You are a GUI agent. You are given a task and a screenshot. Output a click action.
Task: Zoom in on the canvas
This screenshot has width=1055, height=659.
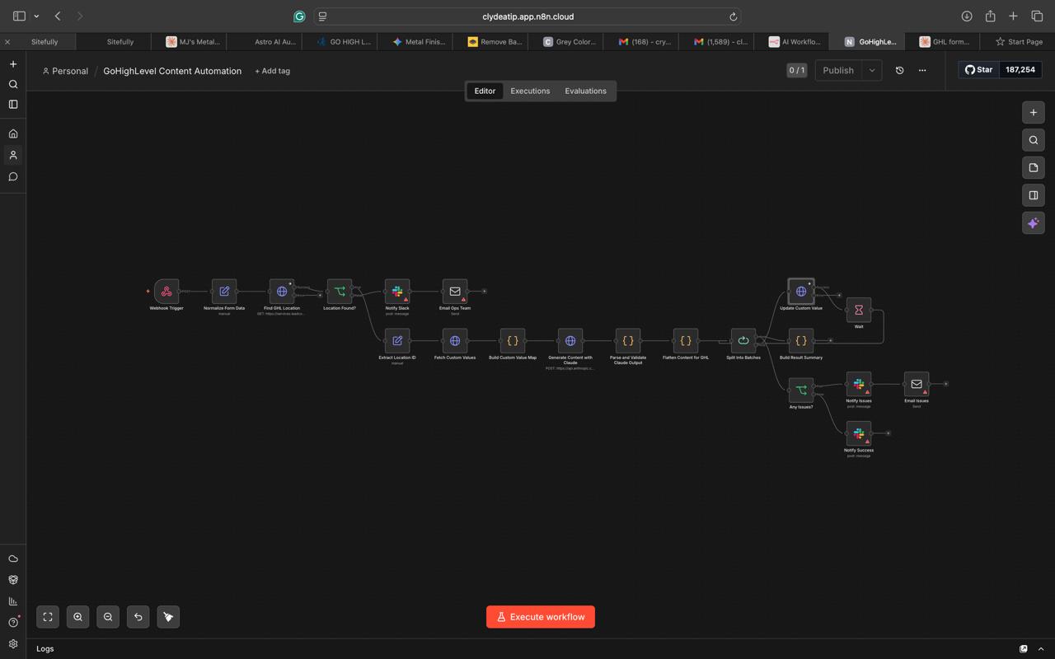click(78, 617)
